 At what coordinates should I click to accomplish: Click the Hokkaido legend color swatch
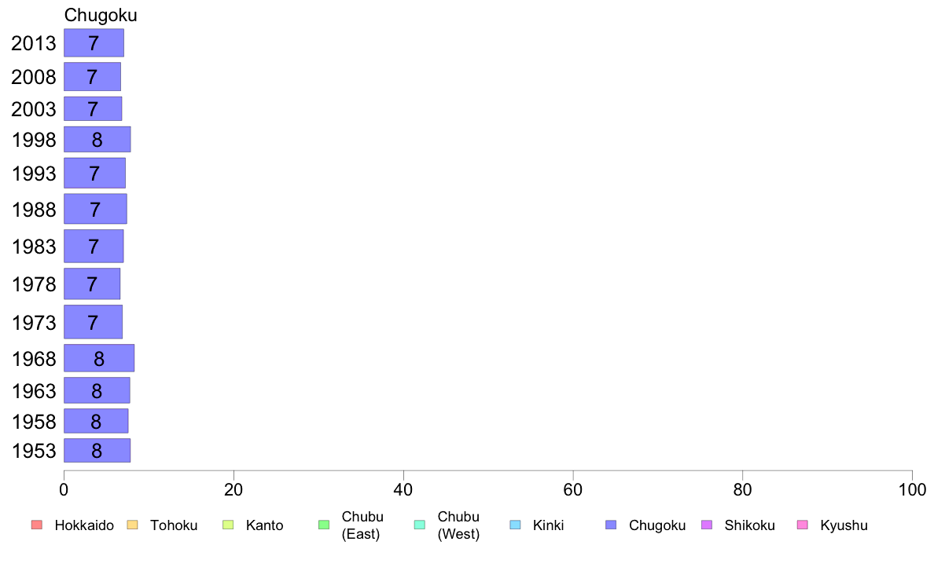(37, 525)
